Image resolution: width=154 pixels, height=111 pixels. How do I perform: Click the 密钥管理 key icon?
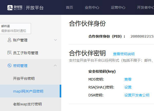(9, 65)
